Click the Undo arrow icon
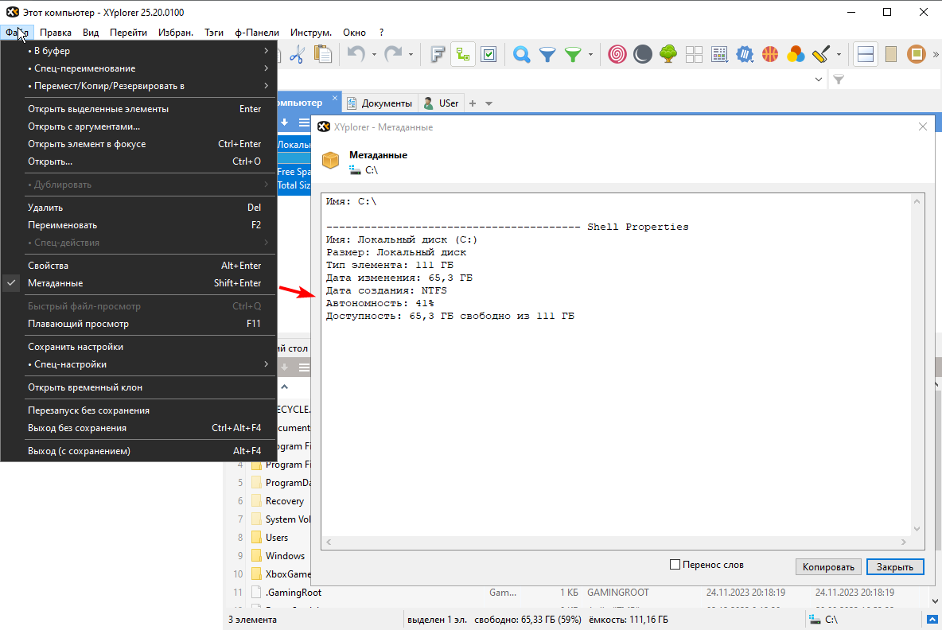942x630 pixels. click(356, 55)
